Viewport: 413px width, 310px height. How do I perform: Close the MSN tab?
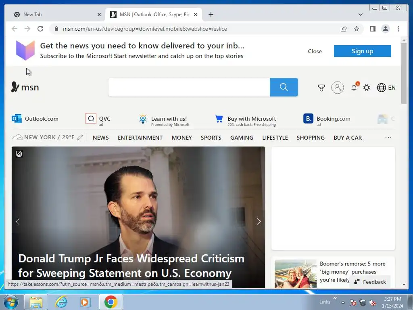click(196, 15)
